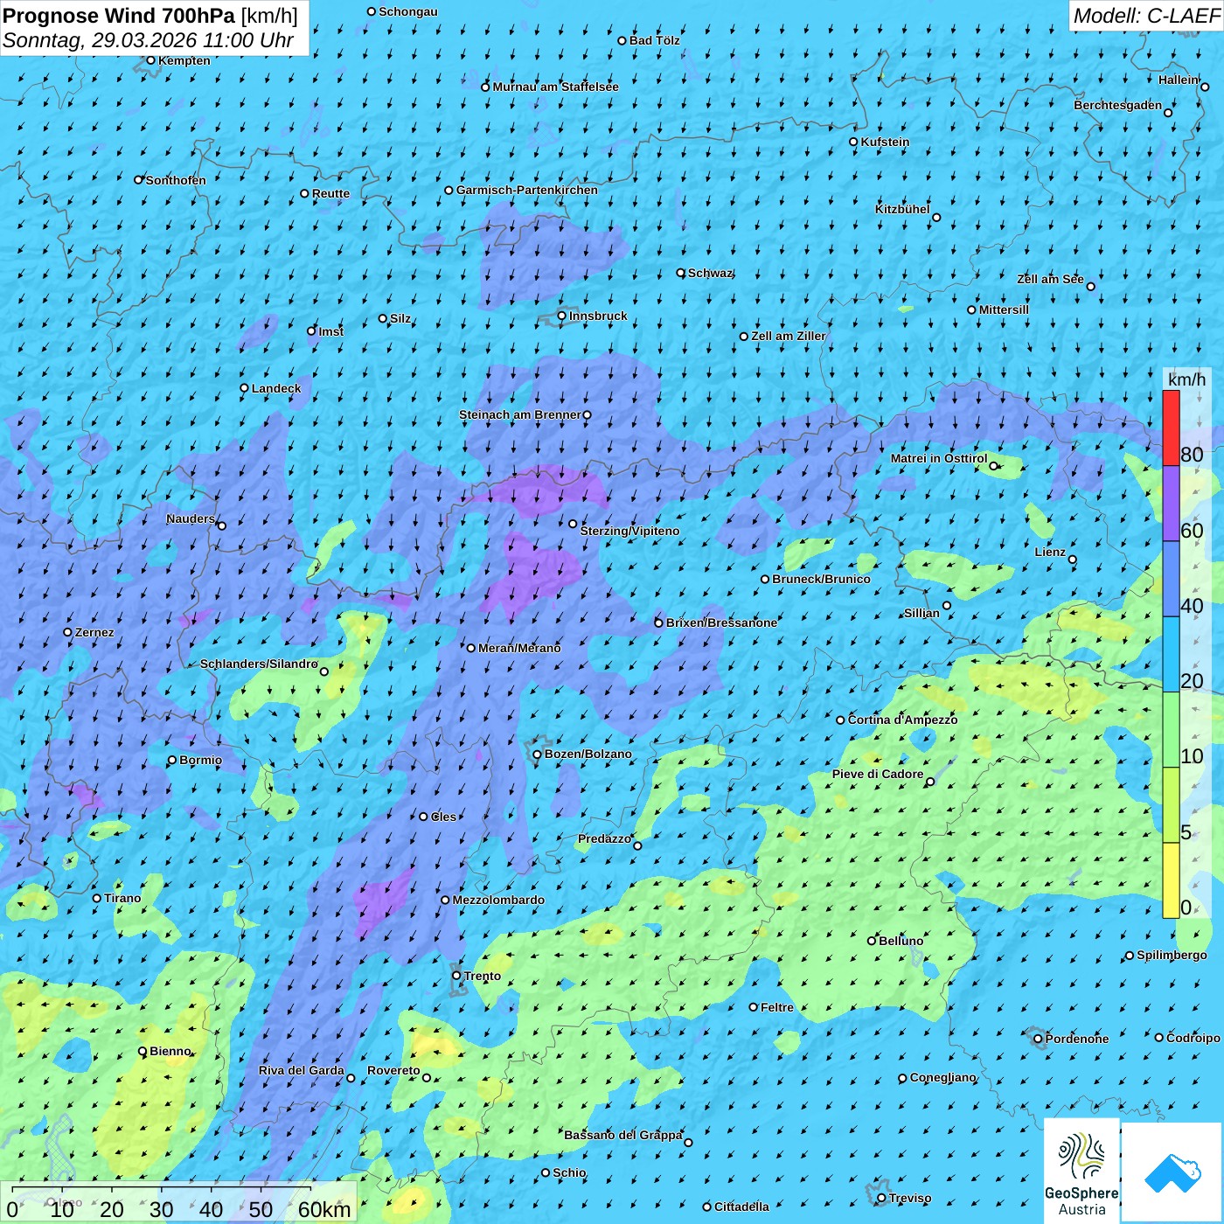Click the Bruneck/Brunico marker dot
Image resolution: width=1224 pixels, height=1224 pixels.
click(x=765, y=579)
